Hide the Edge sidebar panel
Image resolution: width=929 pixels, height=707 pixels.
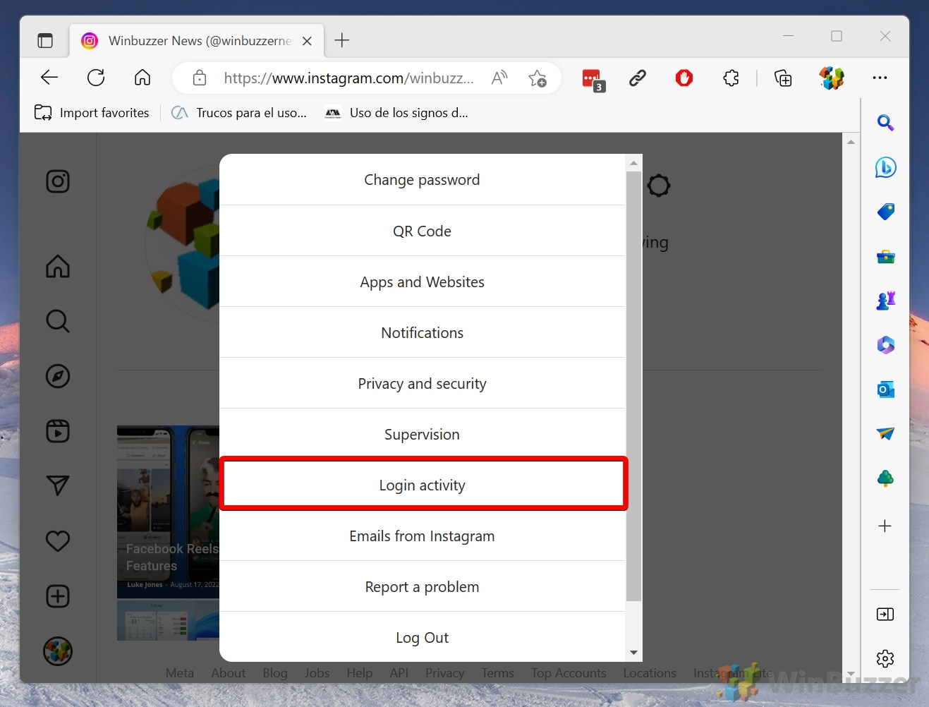(885, 615)
